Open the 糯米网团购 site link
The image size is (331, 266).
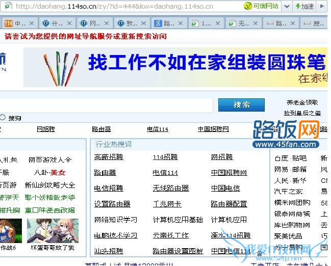[x=292, y=203]
